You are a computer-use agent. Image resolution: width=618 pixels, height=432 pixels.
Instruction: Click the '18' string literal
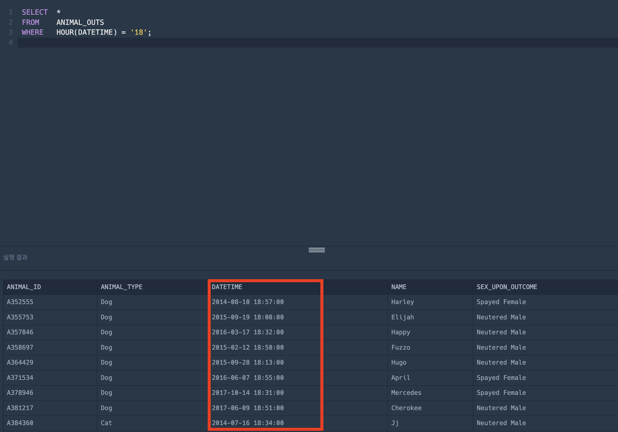(x=139, y=32)
